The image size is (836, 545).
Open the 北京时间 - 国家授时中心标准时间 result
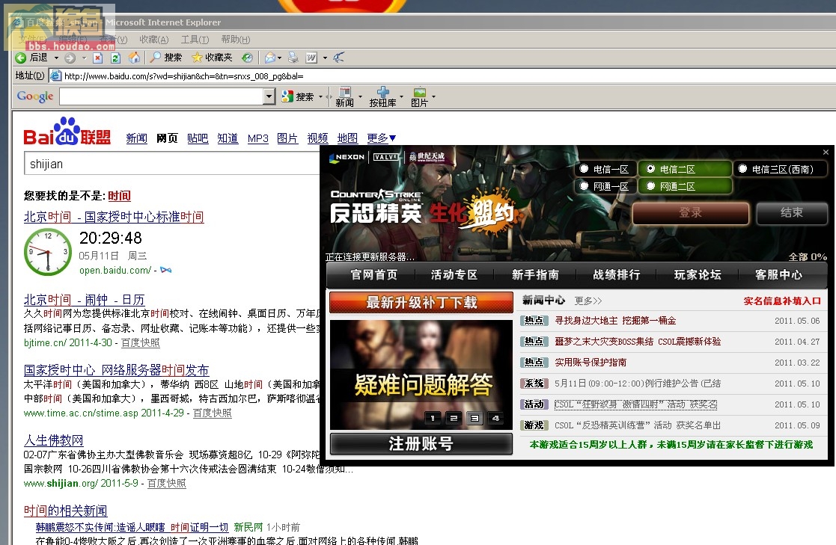click(114, 217)
